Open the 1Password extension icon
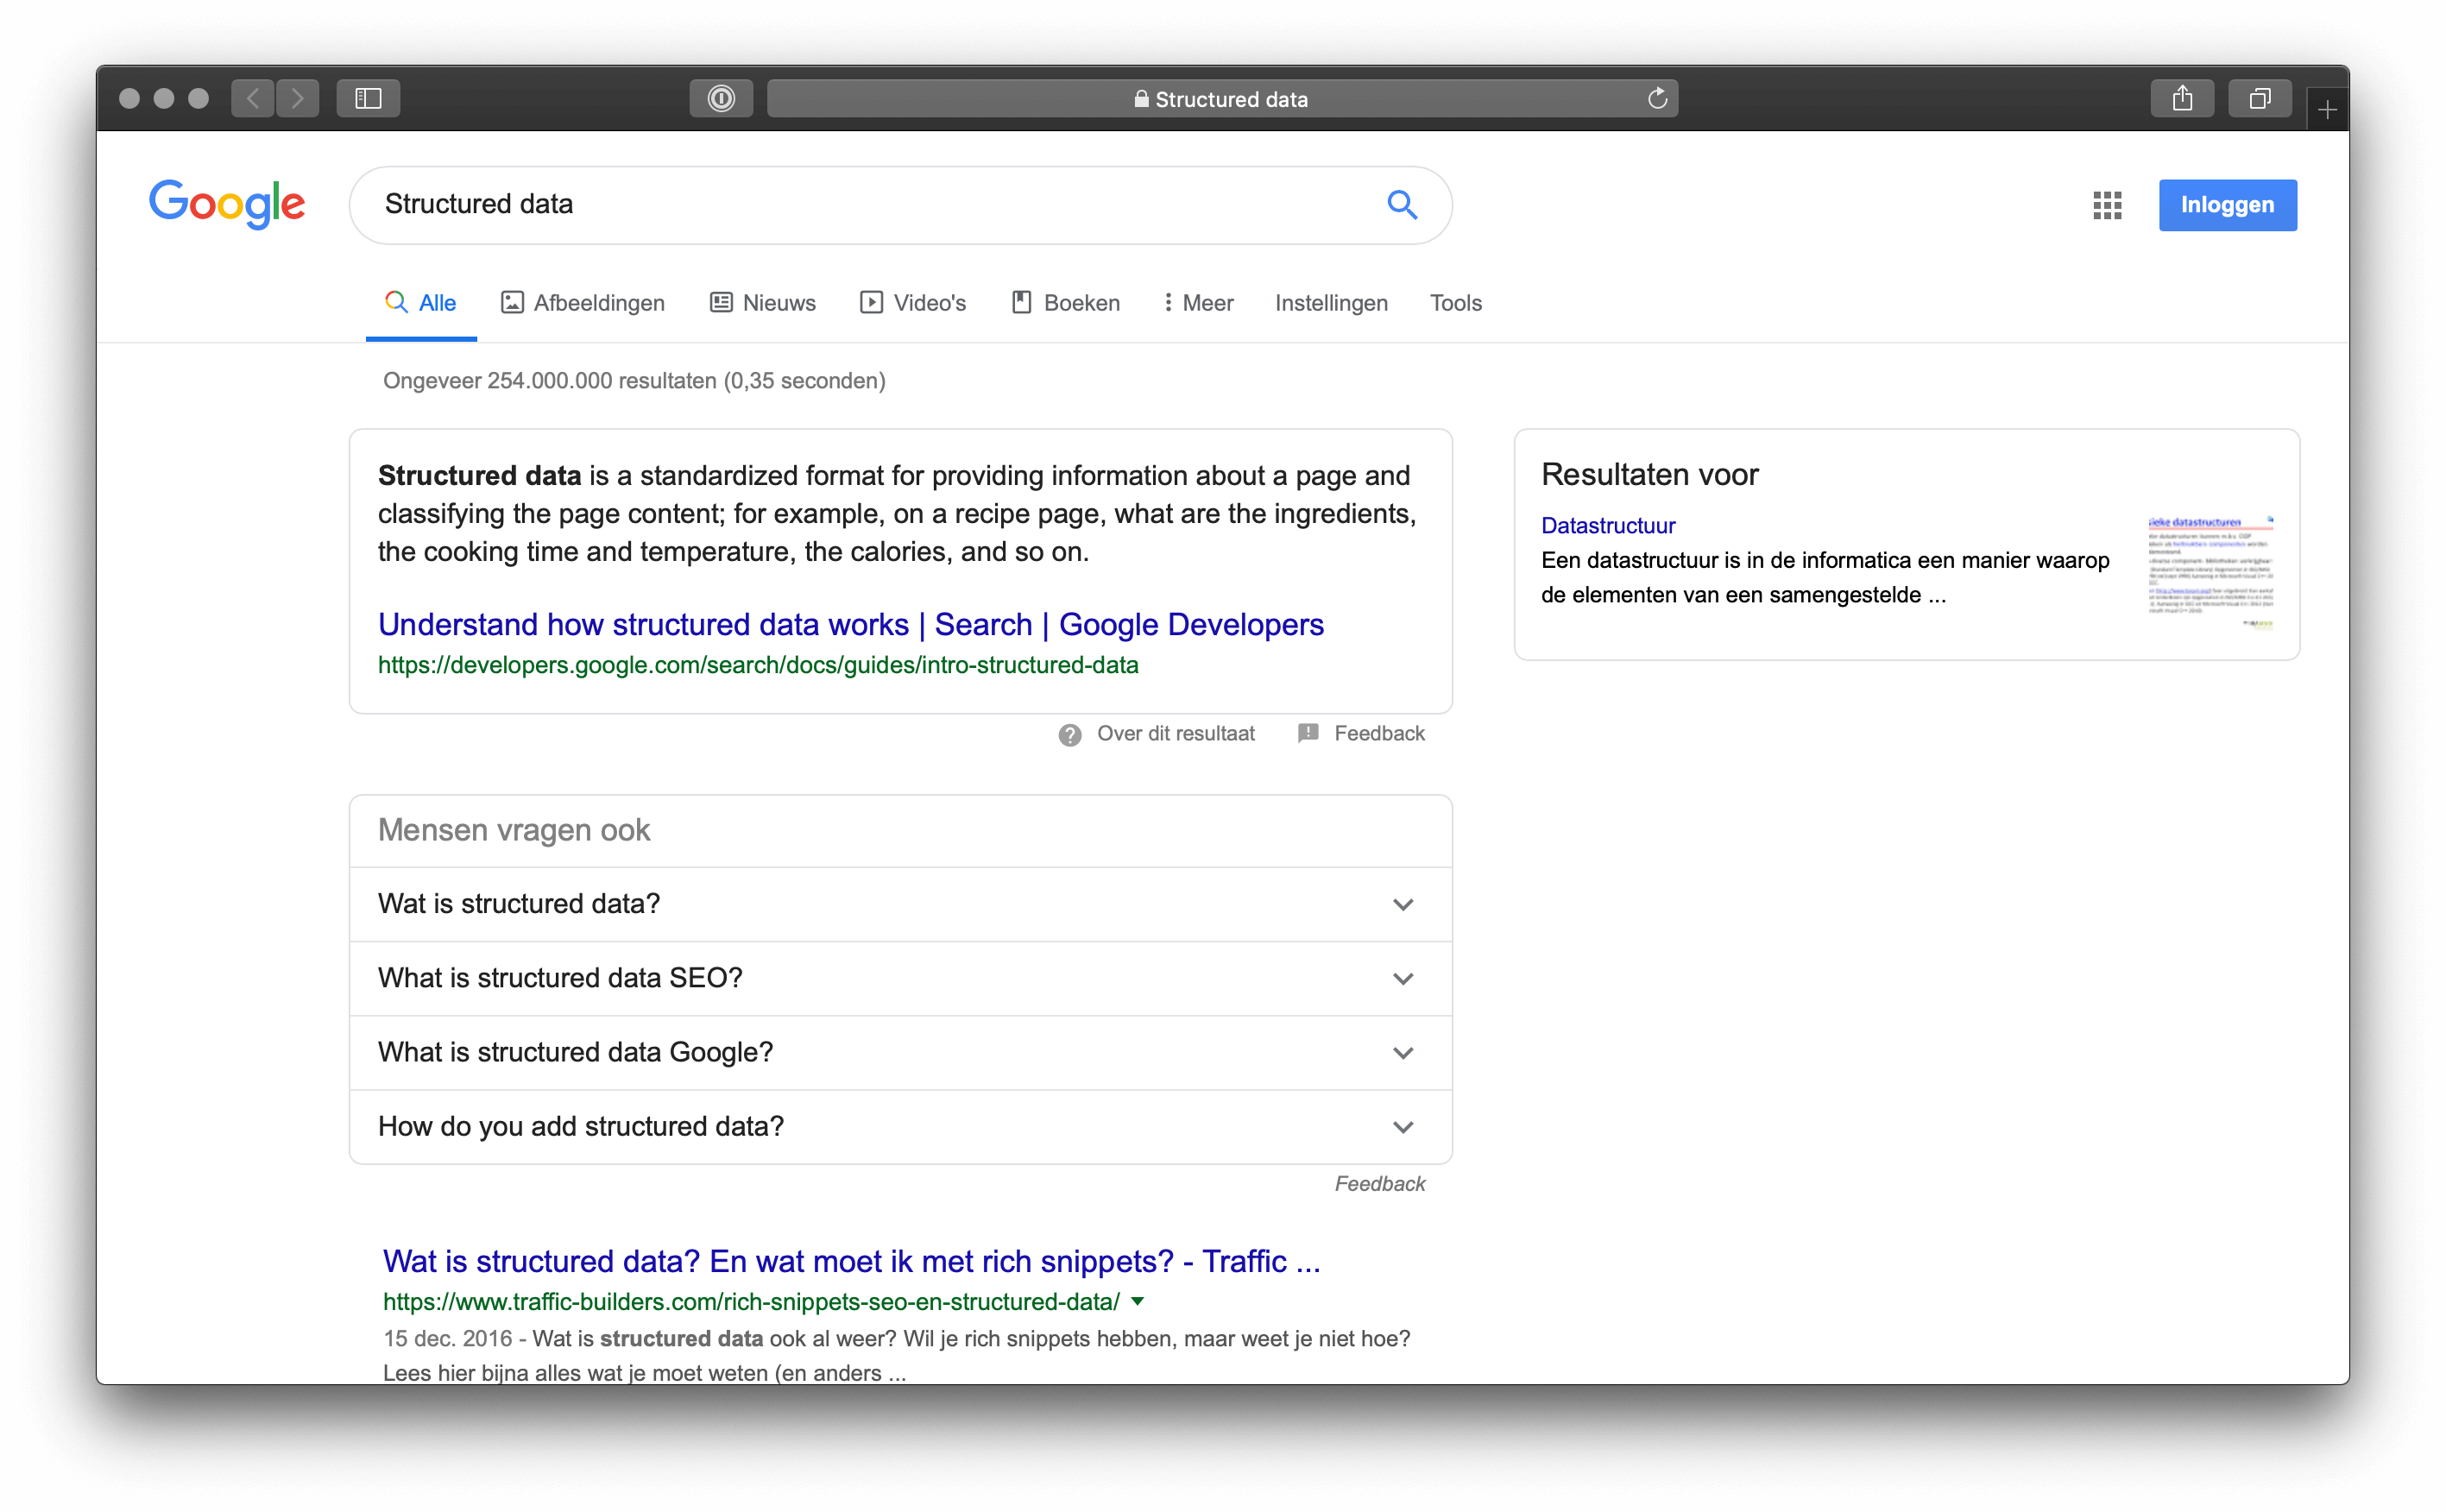The height and width of the screenshot is (1512, 2446). click(x=721, y=98)
